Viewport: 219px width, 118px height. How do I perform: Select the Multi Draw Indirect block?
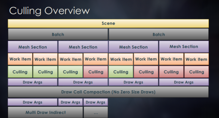coord(45,112)
